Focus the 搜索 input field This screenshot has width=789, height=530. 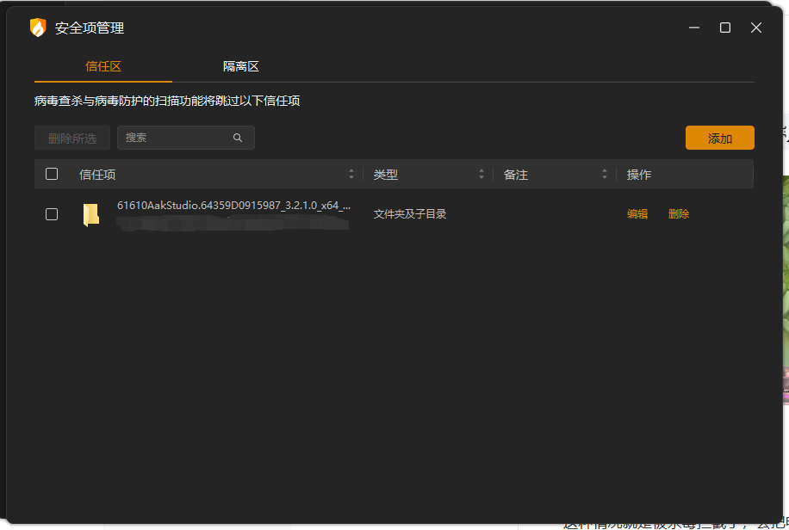[x=177, y=138]
